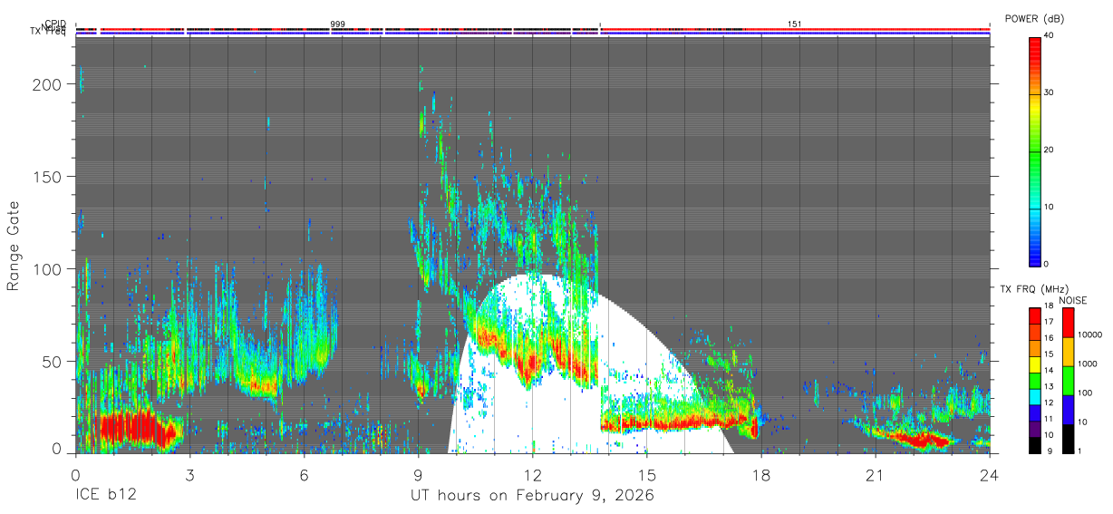
Task: Click the 15 tick on UT hours axis
Action: [647, 475]
